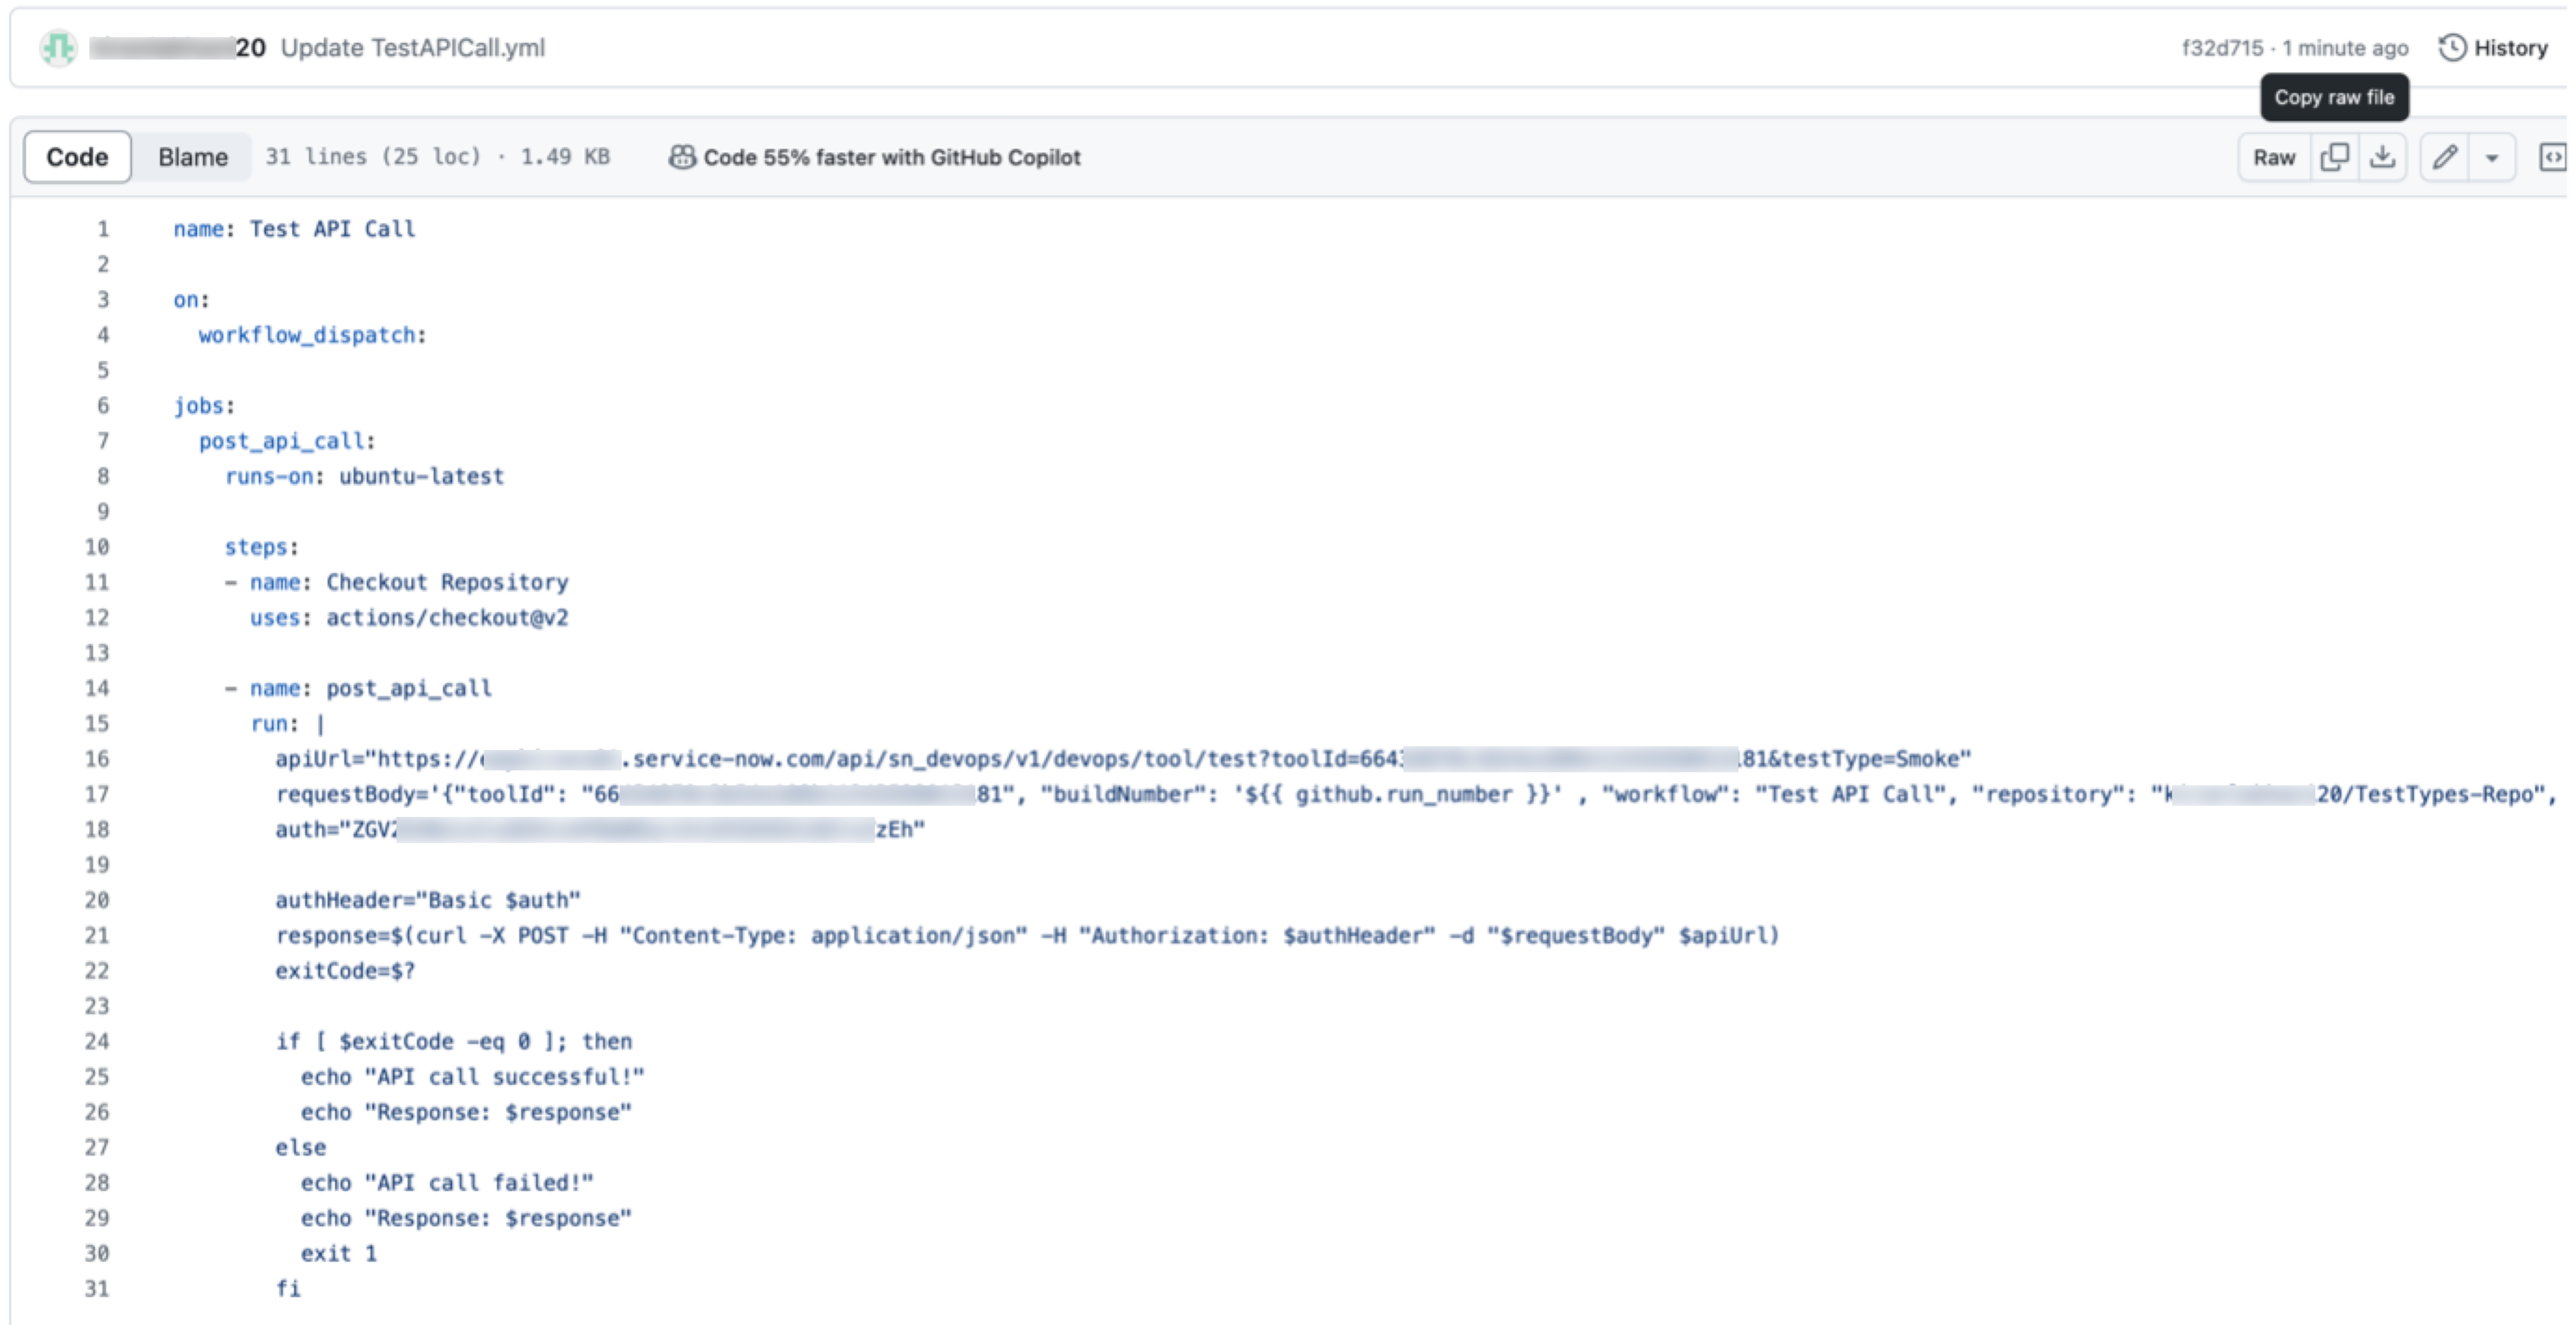
Task: Click the 'exitCode=$?' line
Action: click(x=345, y=971)
